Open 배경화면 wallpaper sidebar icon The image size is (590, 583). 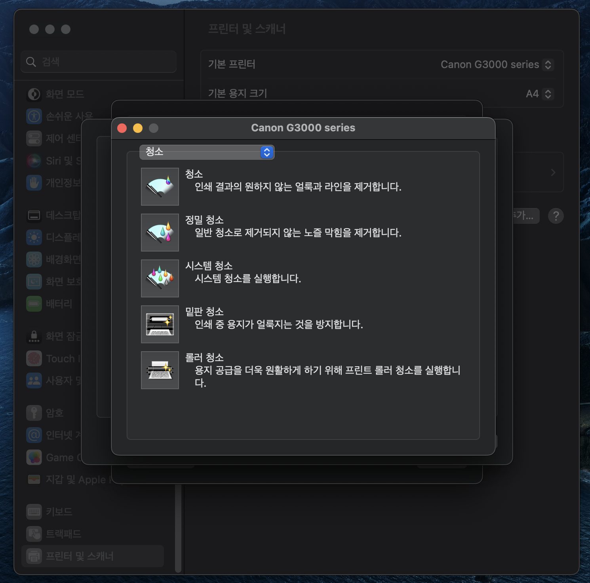tap(34, 259)
